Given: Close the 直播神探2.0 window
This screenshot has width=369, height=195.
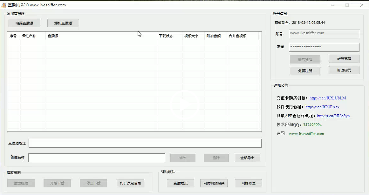Looking at the screenshot, I should point(362,5).
